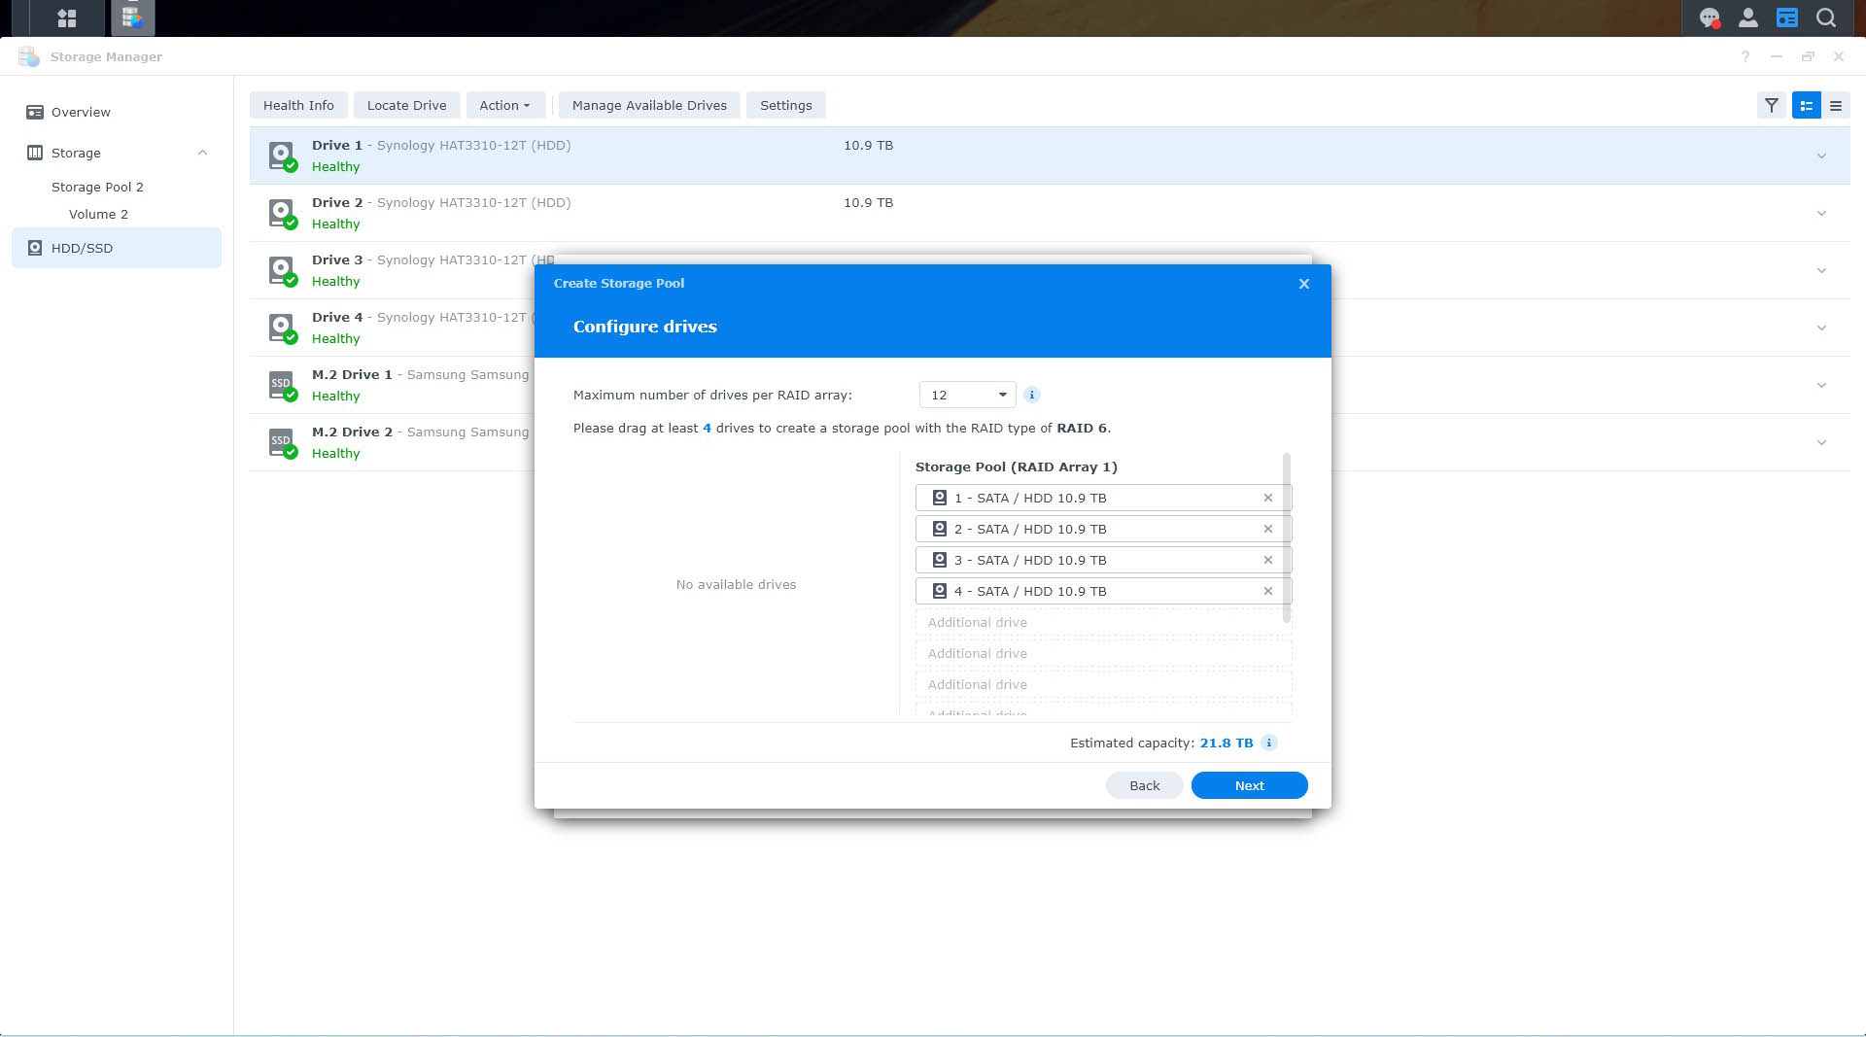Click the info icon beside Estimated capacity

[x=1269, y=743]
